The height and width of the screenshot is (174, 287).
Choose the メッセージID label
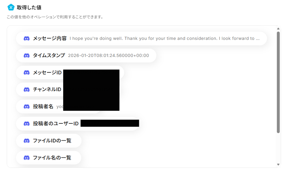(47, 72)
